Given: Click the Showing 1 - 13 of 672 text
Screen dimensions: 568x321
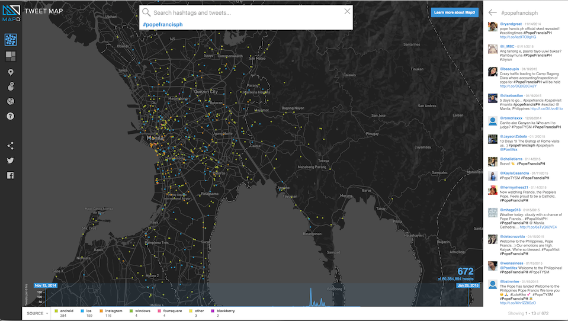Looking at the screenshot, I should point(528,313).
